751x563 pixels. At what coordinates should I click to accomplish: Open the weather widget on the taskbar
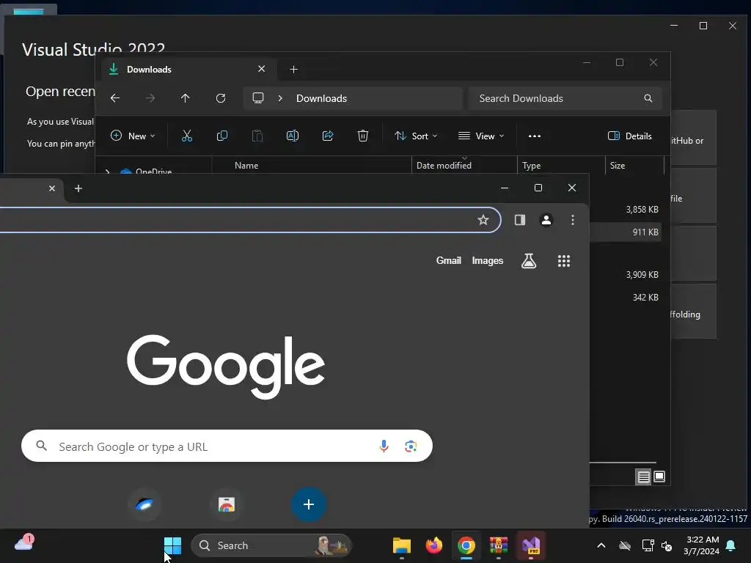24,543
